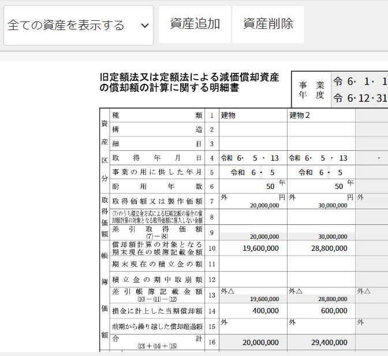This screenshot has height=356, width=388.
Task: Click the 資産削除 button
Action: tap(268, 24)
